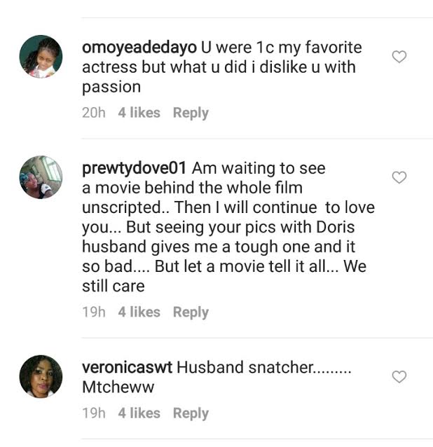Viewport: 433px width, 447px height.
Task: Tap the heart on prewtydove01's comment
Action: pos(399,177)
